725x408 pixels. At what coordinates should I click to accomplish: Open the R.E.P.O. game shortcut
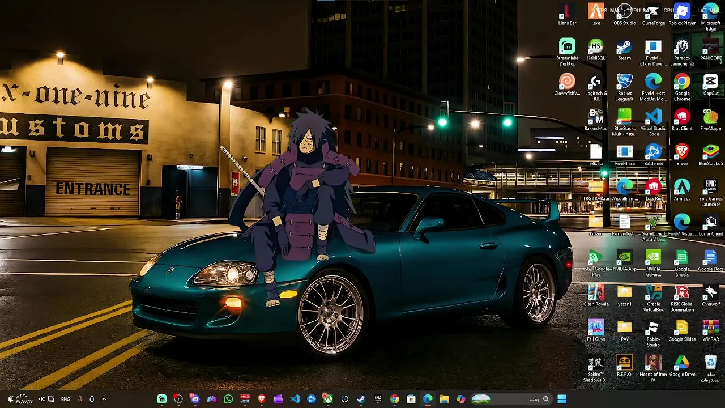pyautogui.click(x=624, y=366)
